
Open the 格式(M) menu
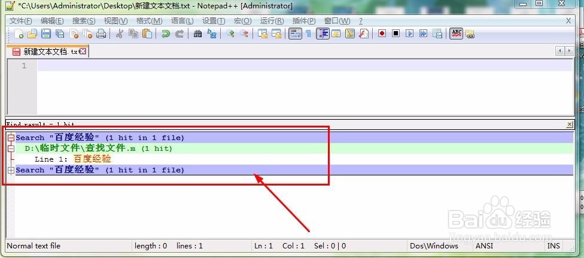click(150, 21)
